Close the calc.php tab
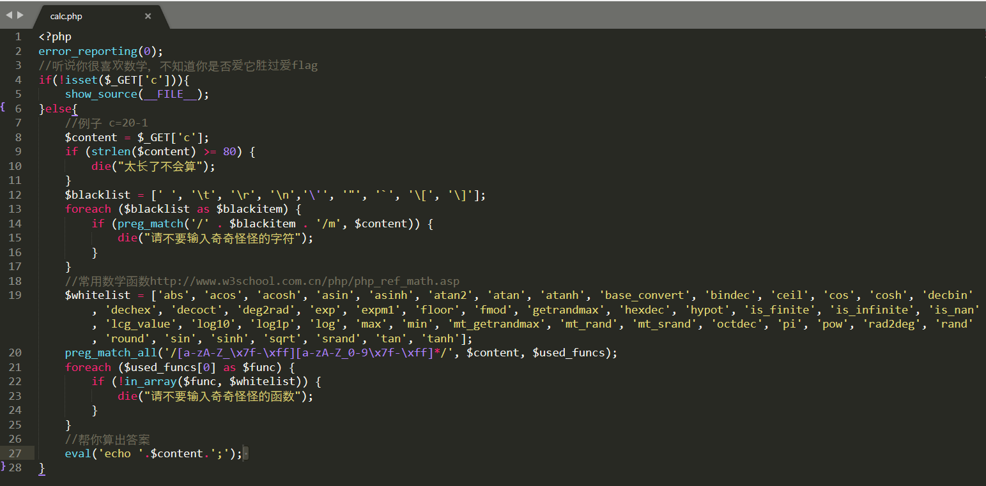Viewport: 986px width, 486px height. [x=148, y=17]
